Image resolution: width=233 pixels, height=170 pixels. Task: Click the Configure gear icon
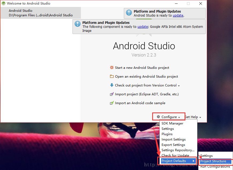tap(158, 117)
